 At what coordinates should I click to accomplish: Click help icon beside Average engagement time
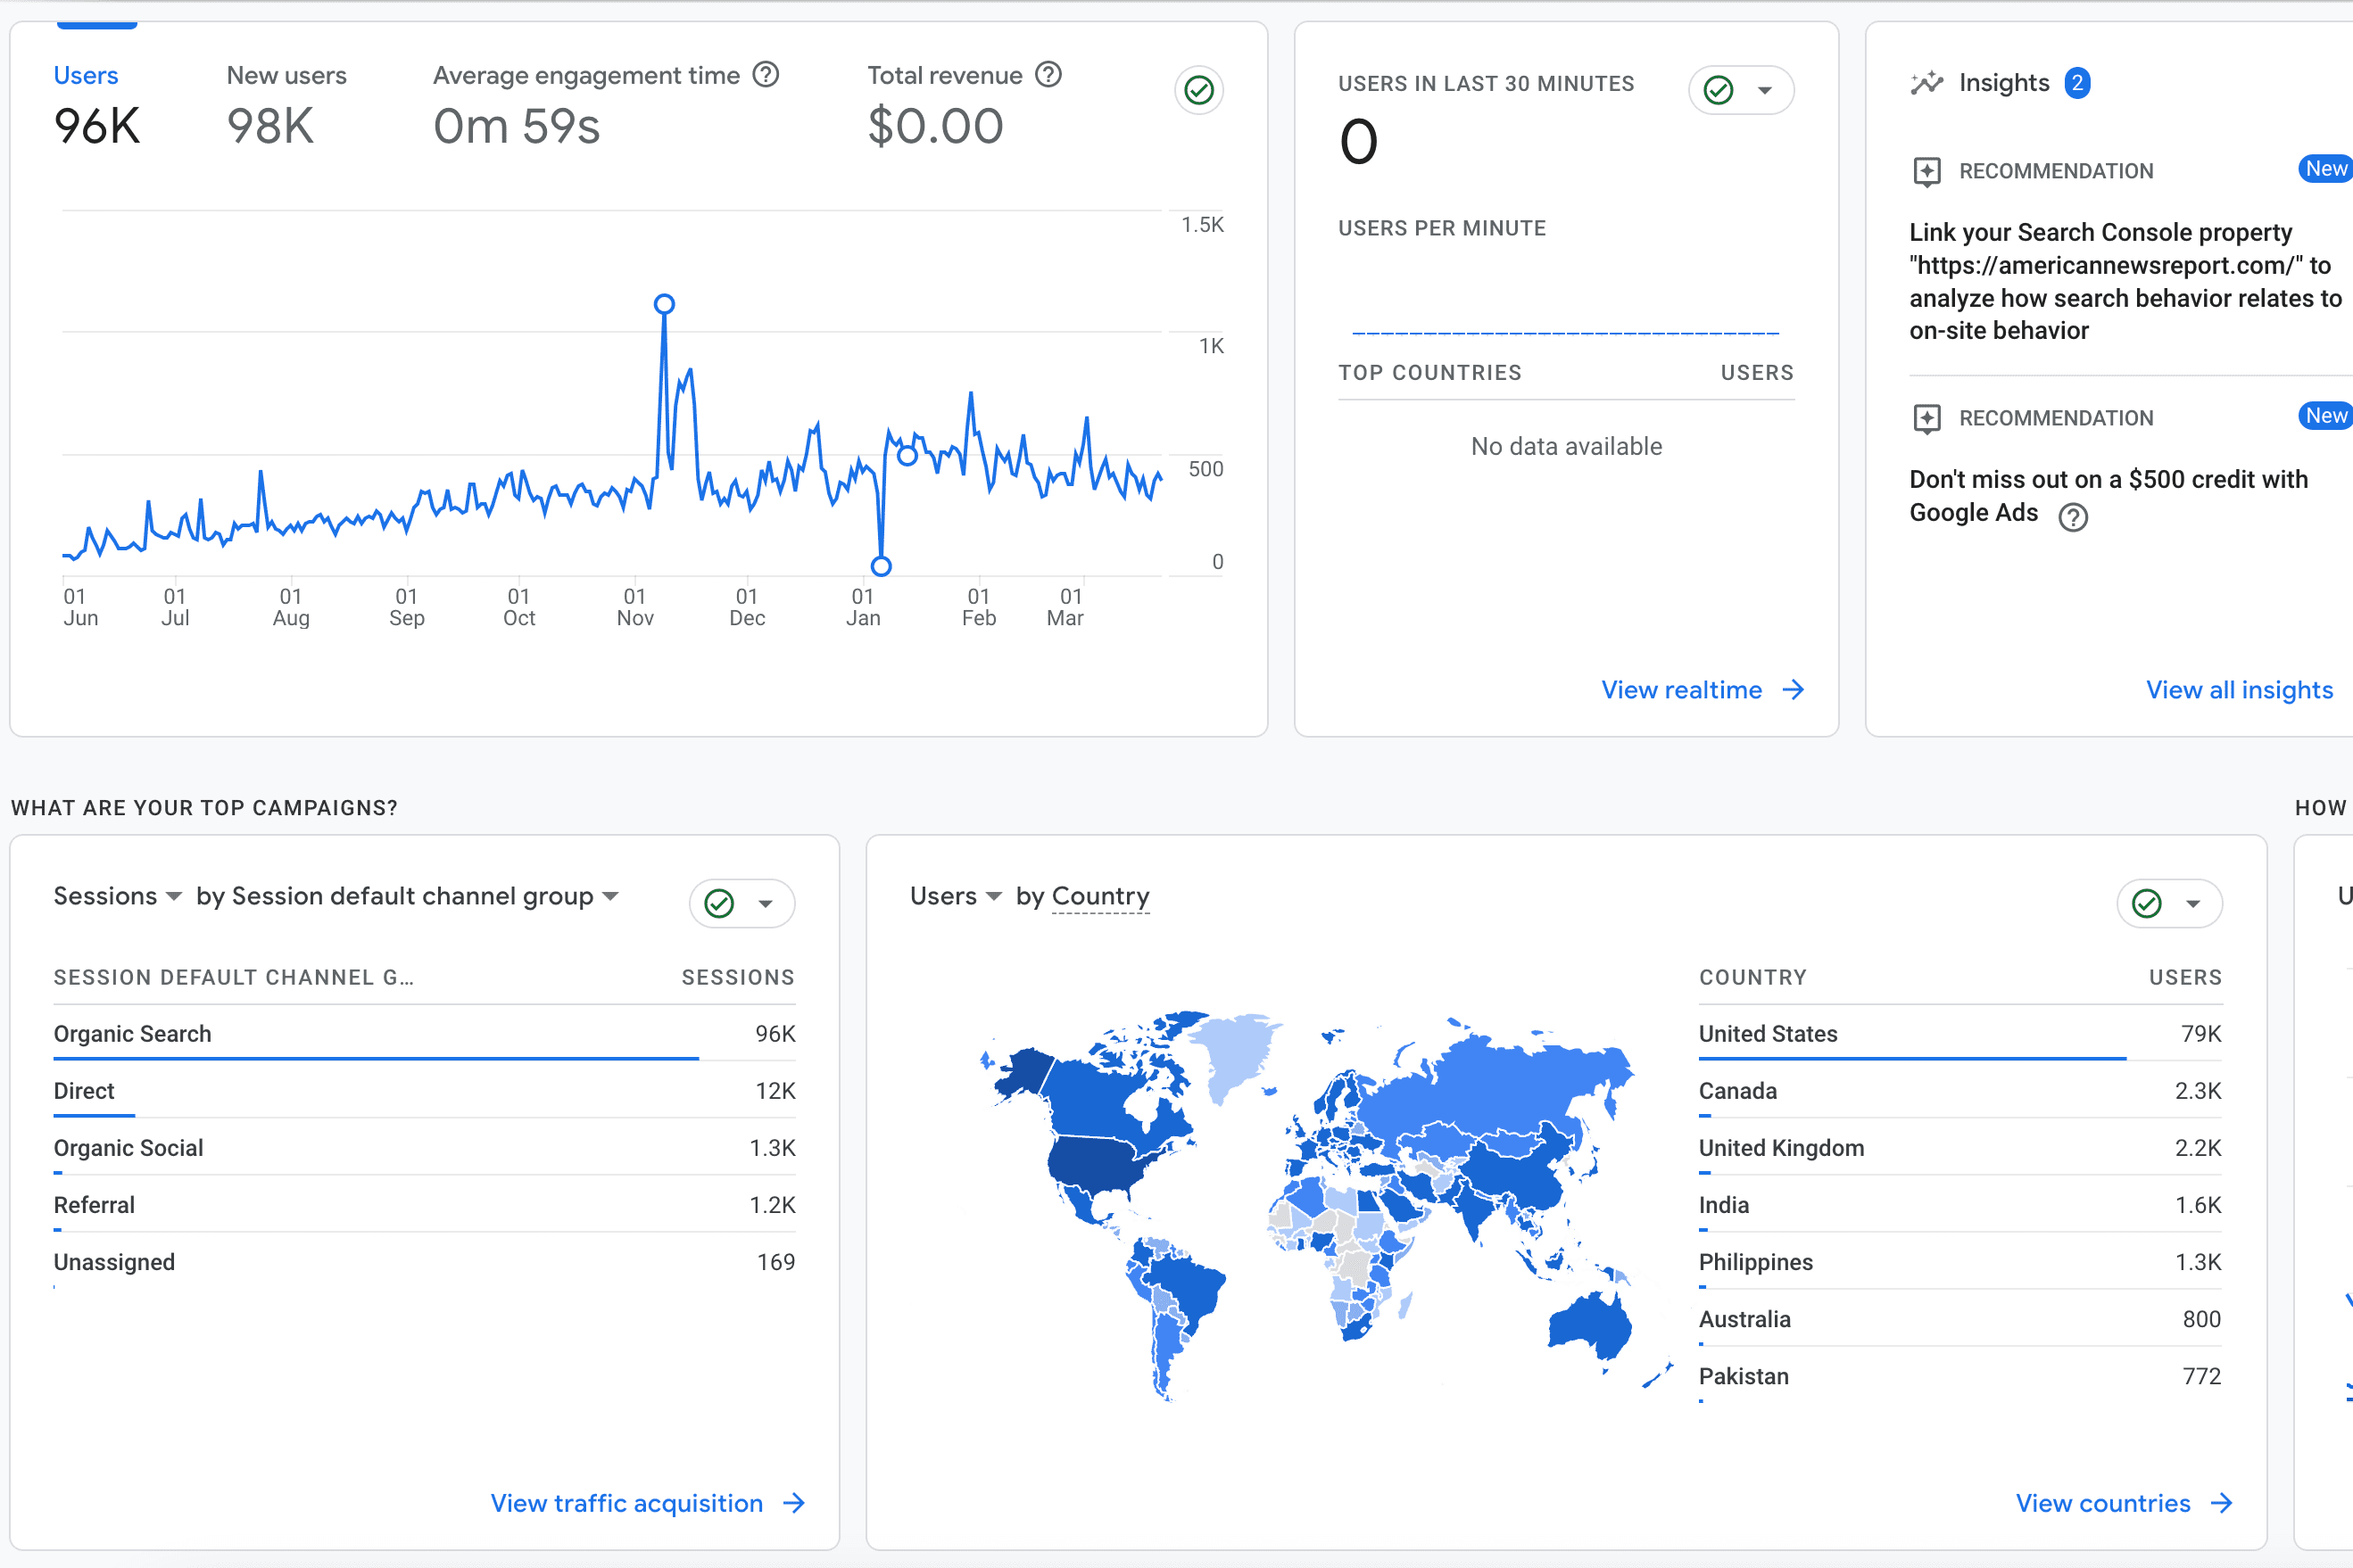[x=766, y=75]
